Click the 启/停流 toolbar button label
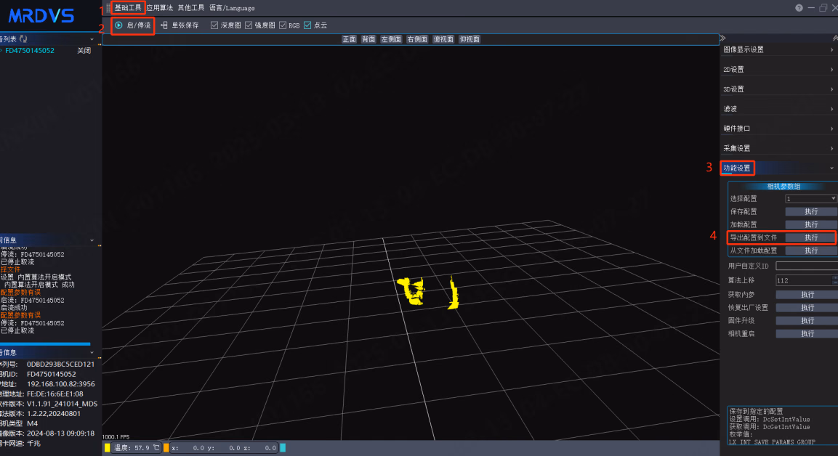The width and height of the screenshot is (838, 456). point(138,25)
